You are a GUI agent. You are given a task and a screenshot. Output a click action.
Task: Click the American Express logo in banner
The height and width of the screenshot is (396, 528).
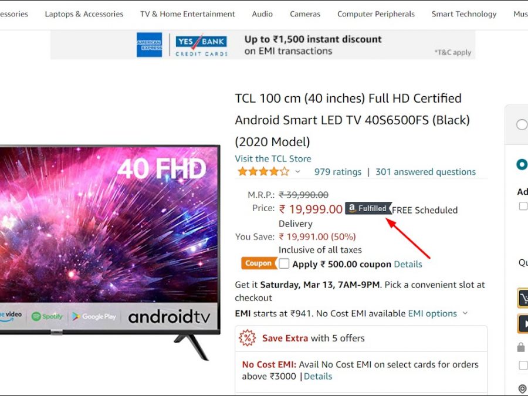149,45
